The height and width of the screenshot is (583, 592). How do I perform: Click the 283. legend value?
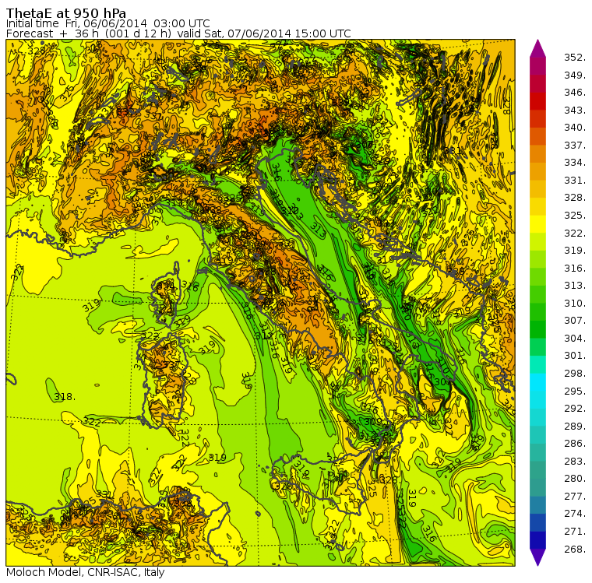tap(575, 462)
